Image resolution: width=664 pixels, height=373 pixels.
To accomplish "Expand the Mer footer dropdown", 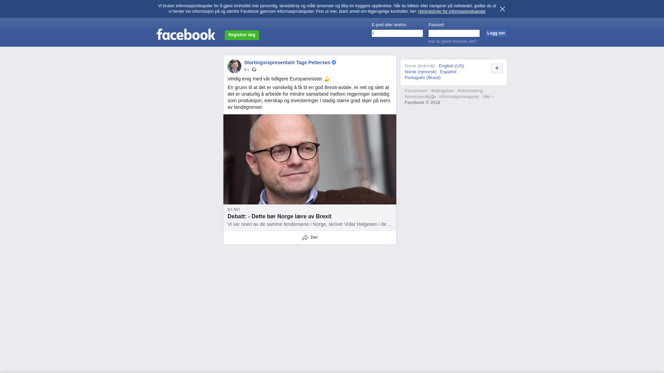I will click(488, 97).
